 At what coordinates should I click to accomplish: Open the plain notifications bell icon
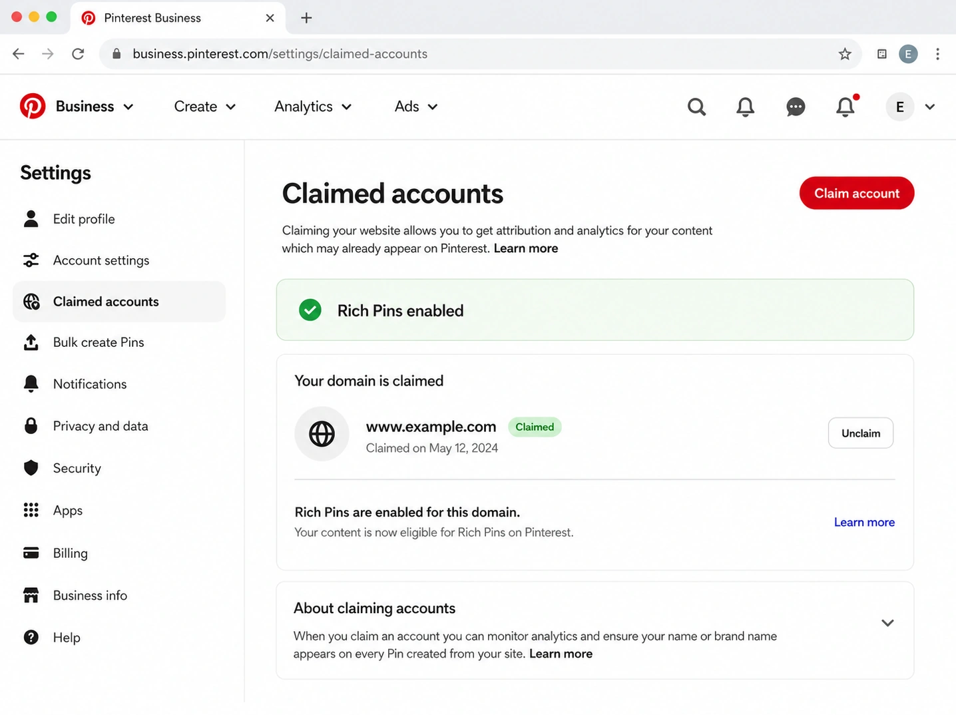pos(746,107)
